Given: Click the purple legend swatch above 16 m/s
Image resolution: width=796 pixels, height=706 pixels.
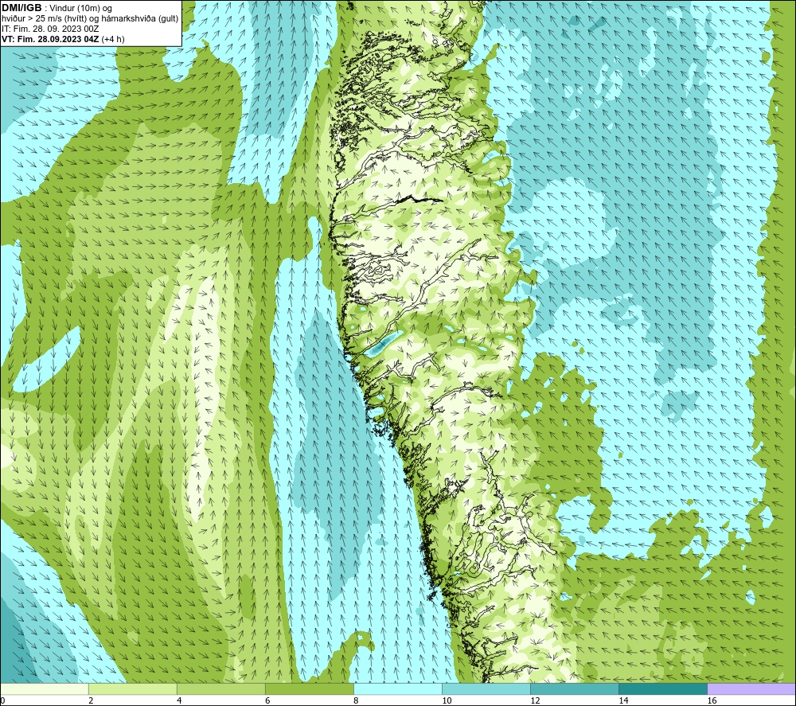Looking at the screenshot, I should pos(751,688).
